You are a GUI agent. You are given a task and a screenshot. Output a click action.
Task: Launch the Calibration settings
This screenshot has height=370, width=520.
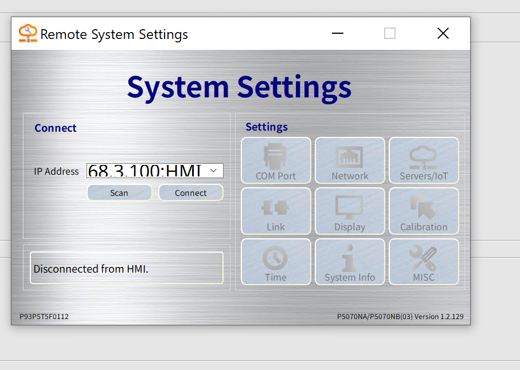point(424,211)
